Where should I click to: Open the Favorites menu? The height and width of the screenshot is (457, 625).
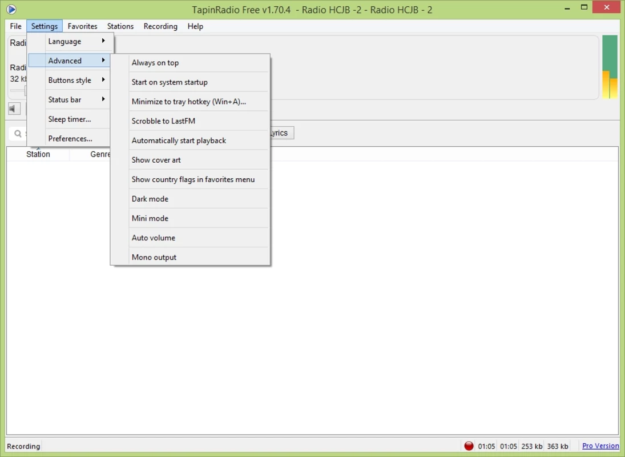coord(82,26)
